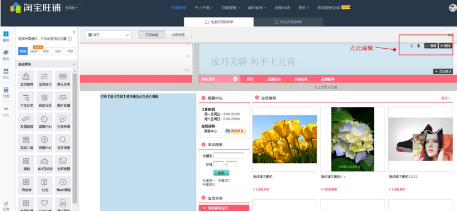Filter modules by 750 width

(70, 51)
